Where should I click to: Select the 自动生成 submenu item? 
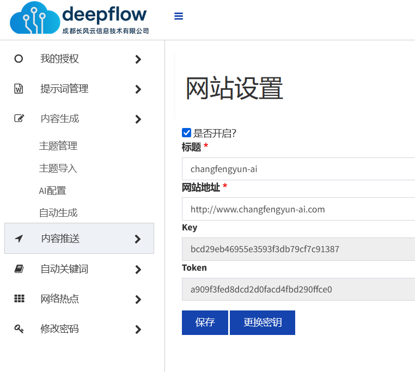click(x=58, y=213)
